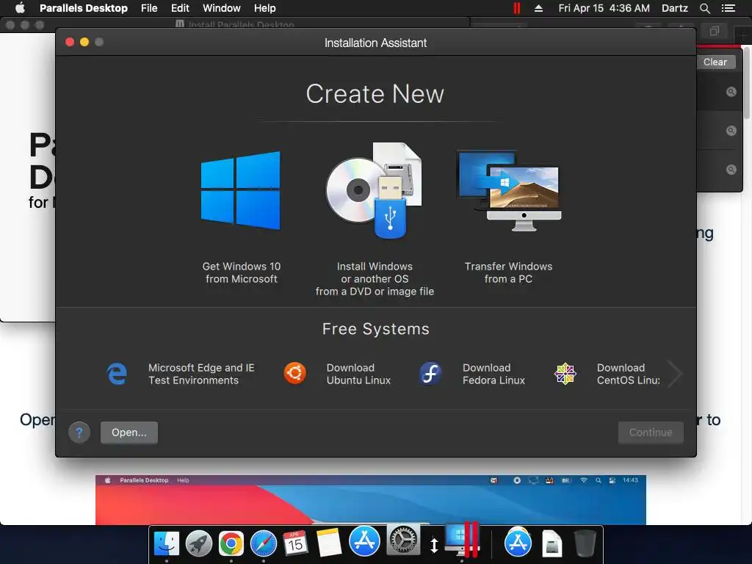This screenshot has width=752, height=564.
Task: Open System Preferences from the Dock
Action: [x=403, y=540]
